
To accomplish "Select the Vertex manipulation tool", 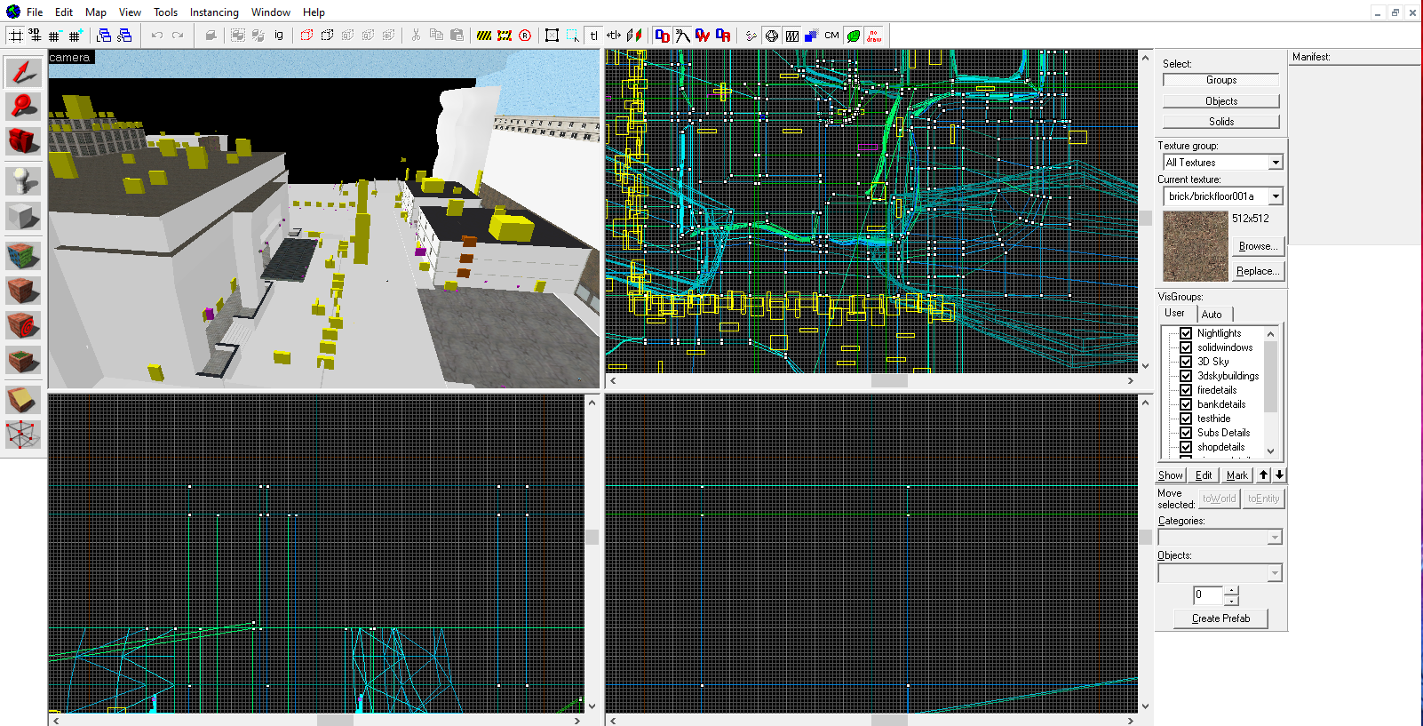I will click(23, 435).
